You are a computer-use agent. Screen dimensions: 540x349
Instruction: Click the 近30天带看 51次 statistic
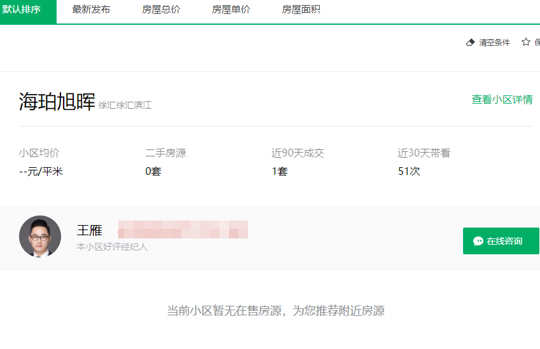click(409, 171)
